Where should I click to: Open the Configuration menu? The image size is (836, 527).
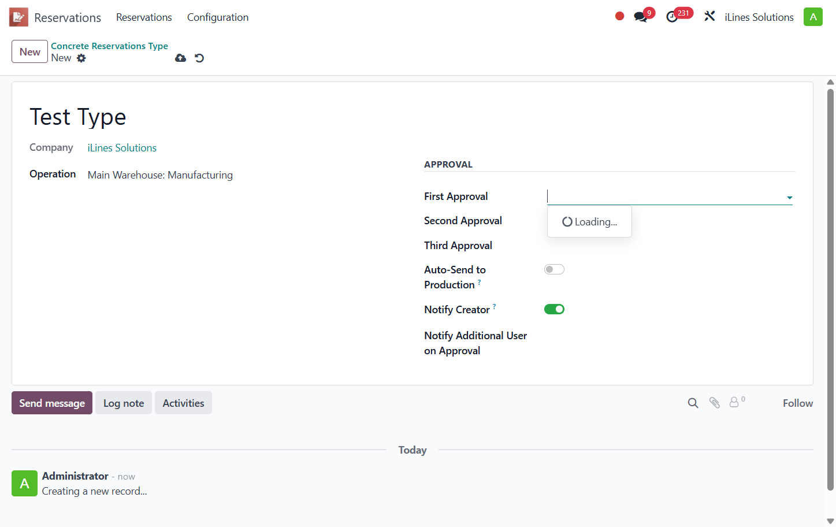coord(218,17)
